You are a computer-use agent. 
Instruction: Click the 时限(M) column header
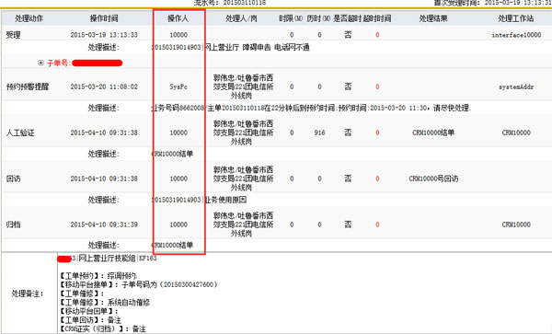[291, 18]
